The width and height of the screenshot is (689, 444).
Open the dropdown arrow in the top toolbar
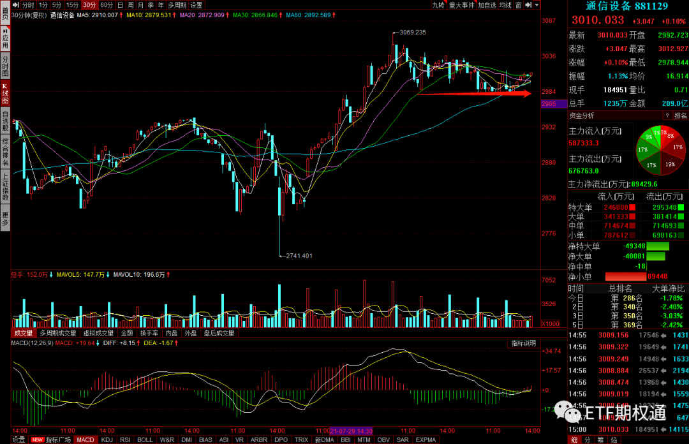537,5
